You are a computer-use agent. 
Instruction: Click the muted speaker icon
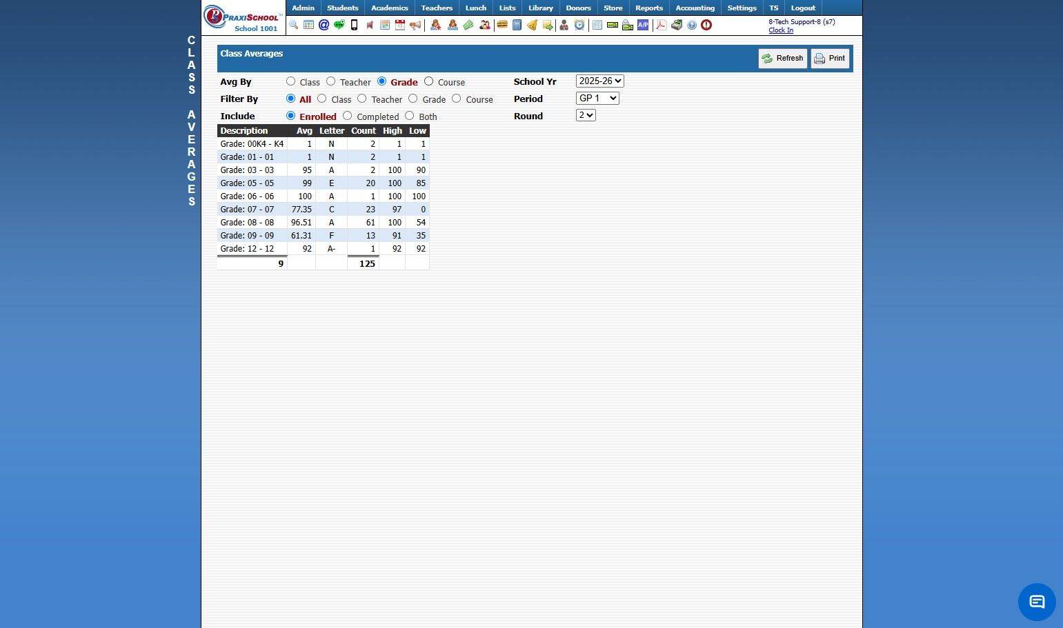pos(370,25)
